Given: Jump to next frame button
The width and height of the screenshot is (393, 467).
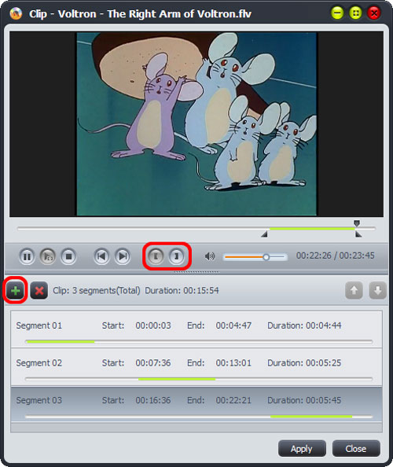Looking at the screenshot, I should [123, 256].
